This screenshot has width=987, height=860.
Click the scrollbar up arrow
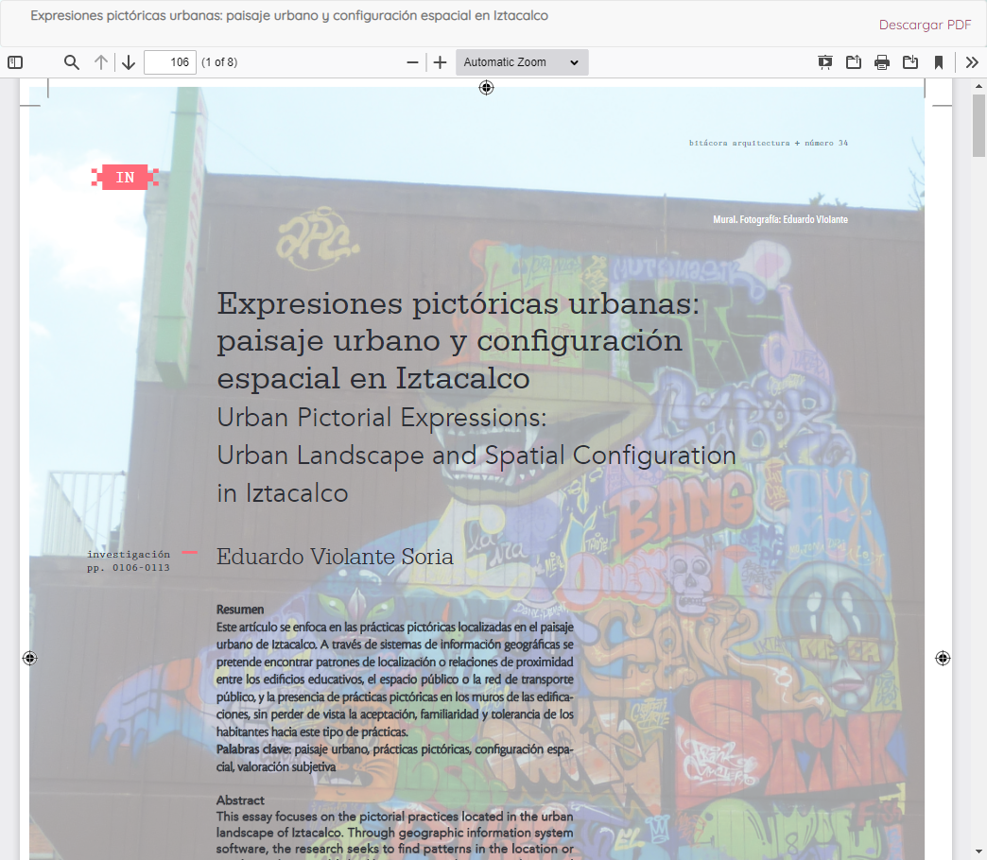coord(978,86)
